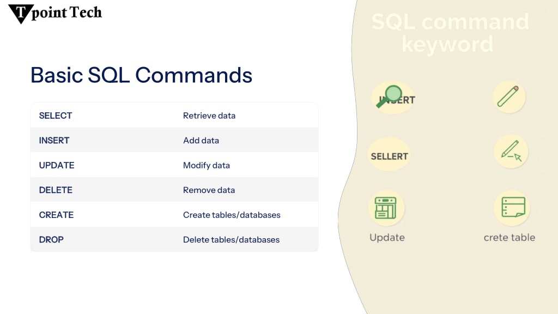Image resolution: width=558 pixels, height=314 pixels.
Task: Click Delete tables/databases description text
Action: [231, 240]
